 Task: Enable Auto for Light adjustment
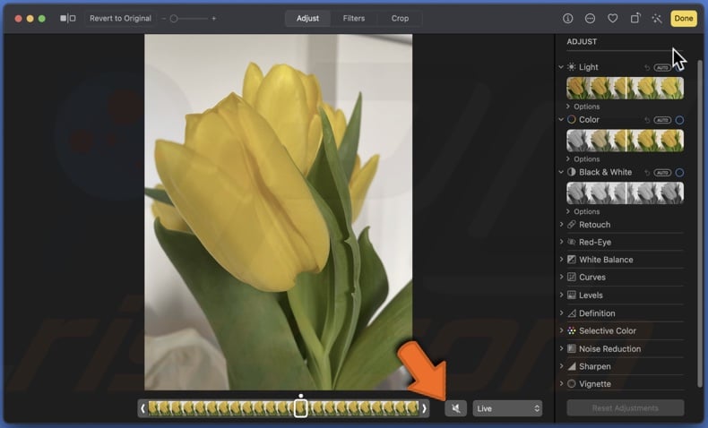coord(661,68)
